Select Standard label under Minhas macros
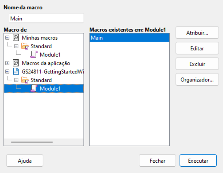 [41, 46]
